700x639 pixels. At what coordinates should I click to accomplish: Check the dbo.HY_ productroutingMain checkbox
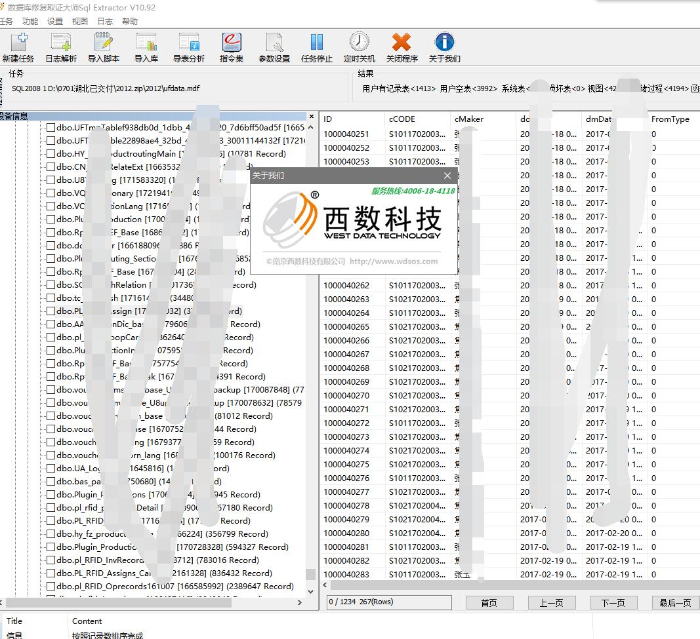51,154
